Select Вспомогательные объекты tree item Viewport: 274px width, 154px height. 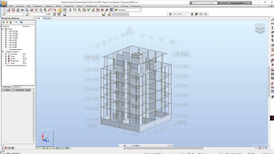16,65
